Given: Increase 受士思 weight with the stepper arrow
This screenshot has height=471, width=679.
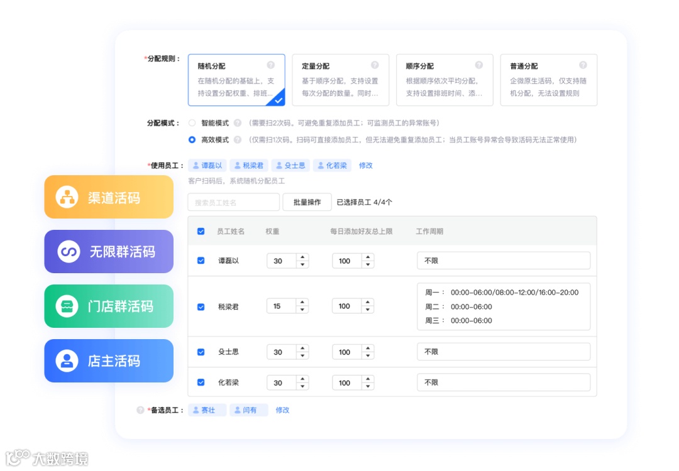Looking at the screenshot, I should (x=302, y=349).
